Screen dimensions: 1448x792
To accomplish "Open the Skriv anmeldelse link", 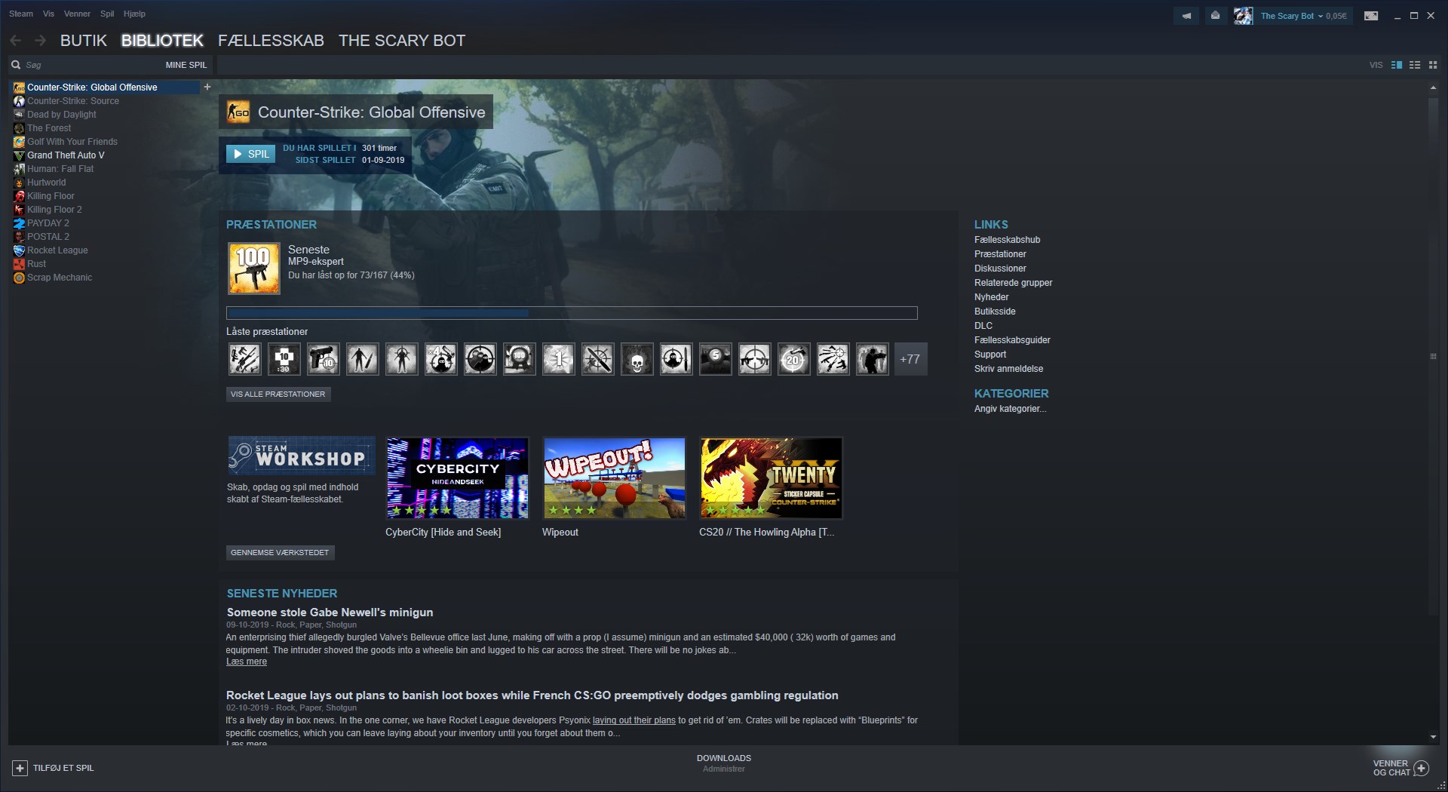I will coord(1008,369).
